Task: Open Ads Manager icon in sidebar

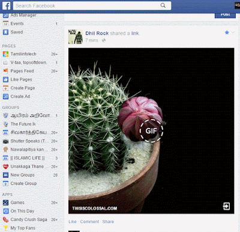Action: 5,15
